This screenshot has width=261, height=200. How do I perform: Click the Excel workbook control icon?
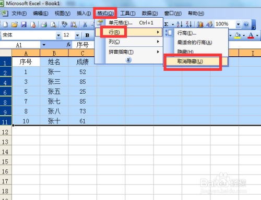pyautogui.click(x=5, y=14)
